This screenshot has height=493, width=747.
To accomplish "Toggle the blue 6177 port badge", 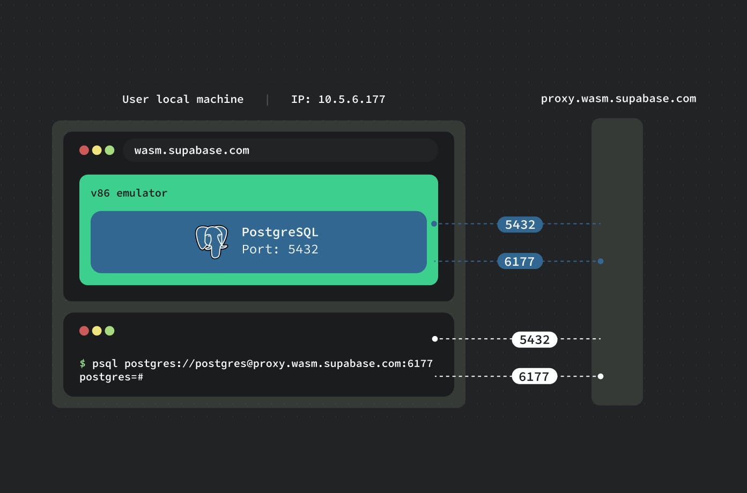I will (x=519, y=261).
